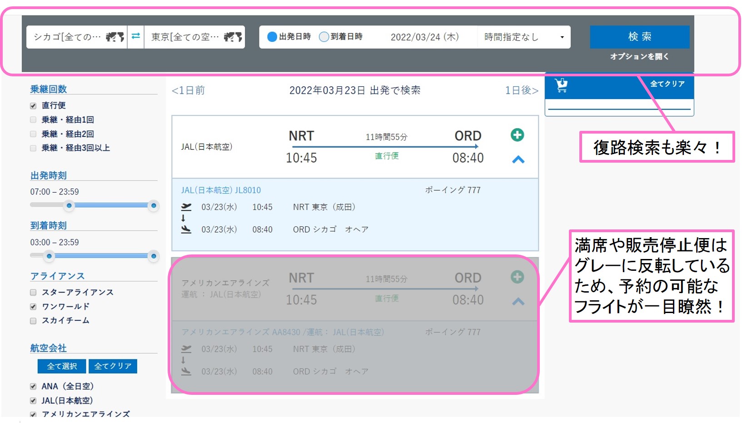The image size is (747, 423).
Task: Collapse the アメリカンエアラインズ flight details chevron
Action: click(x=518, y=301)
